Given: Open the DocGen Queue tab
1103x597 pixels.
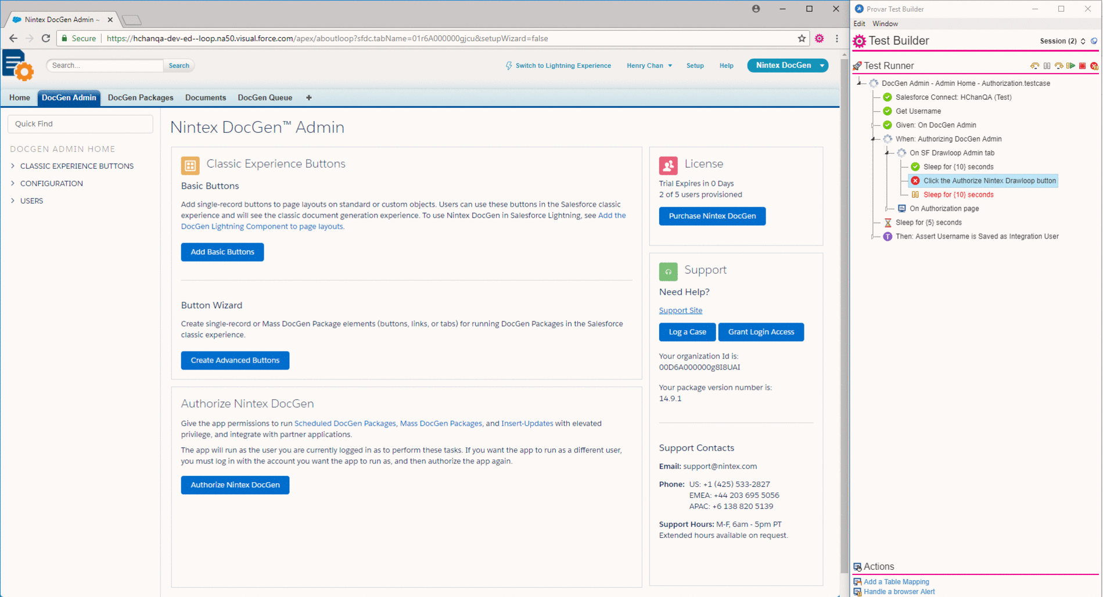Looking at the screenshot, I should point(265,97).
